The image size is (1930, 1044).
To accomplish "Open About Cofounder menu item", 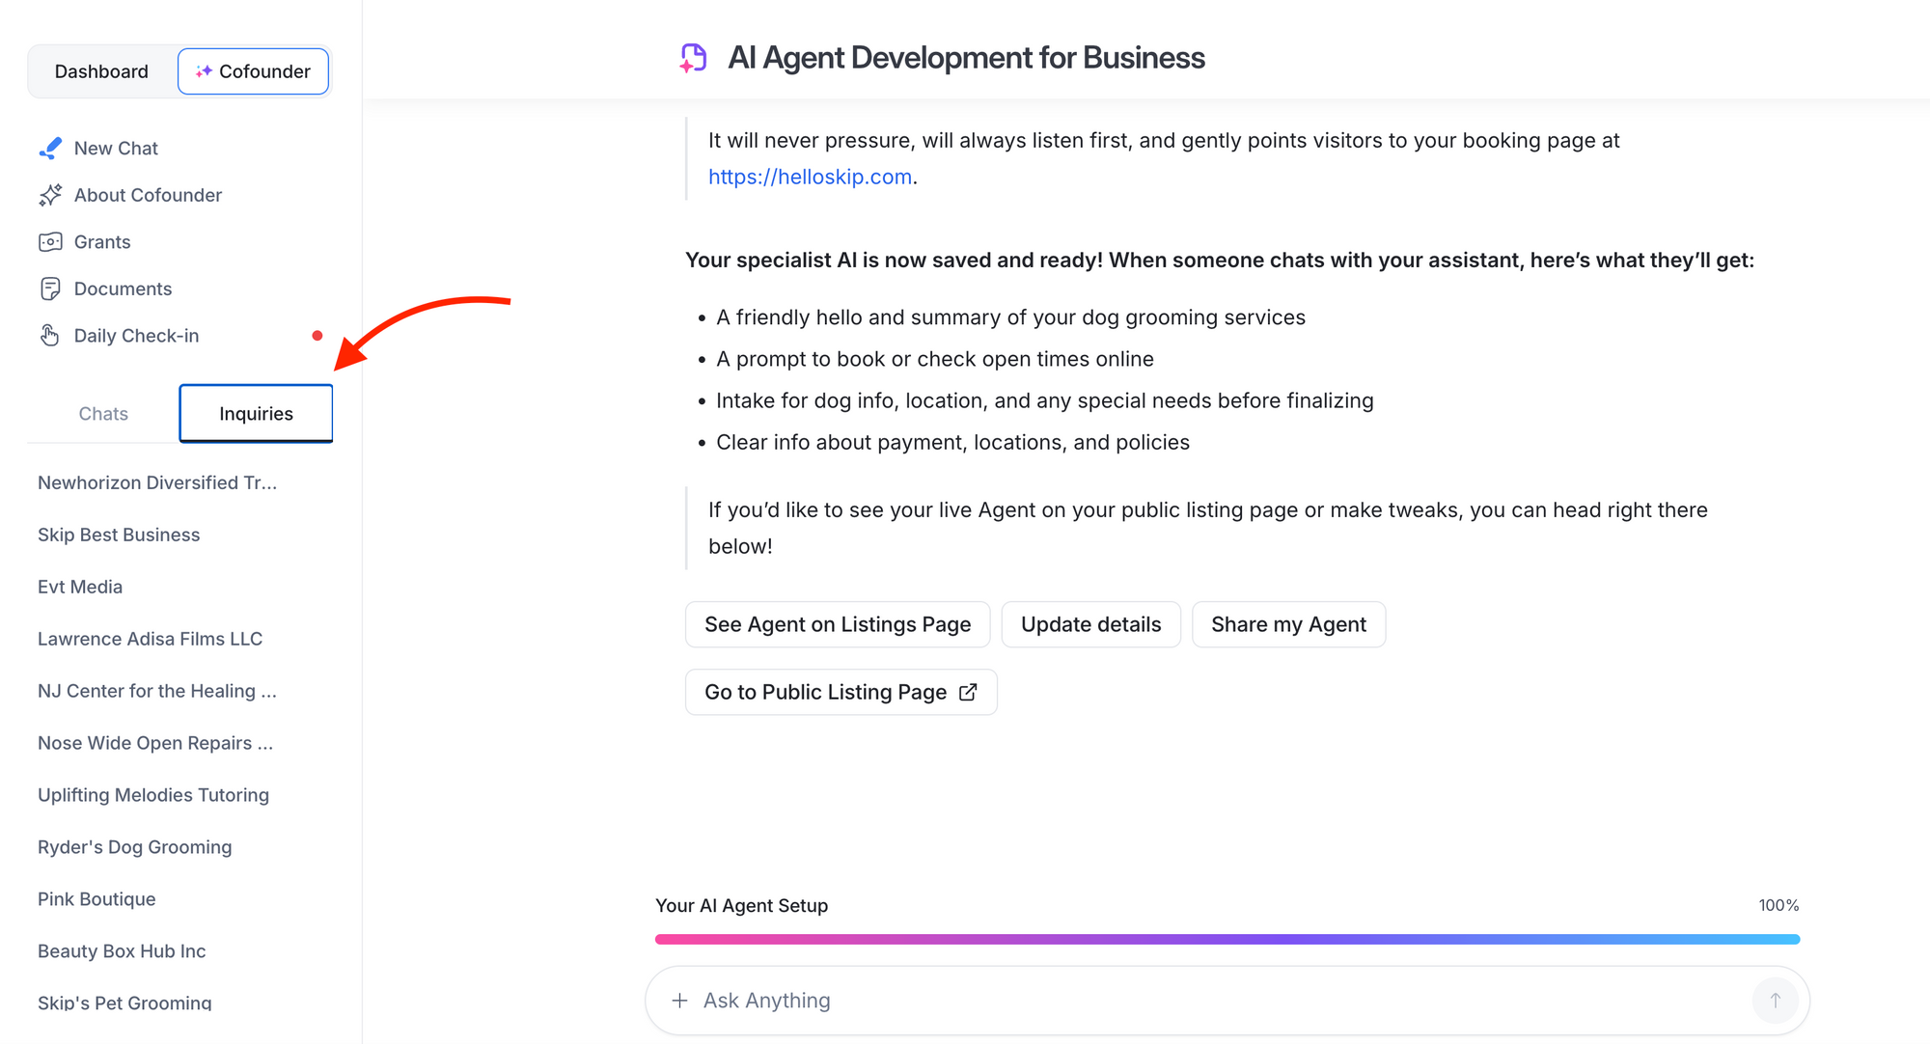I will click(x=148, y=195).
